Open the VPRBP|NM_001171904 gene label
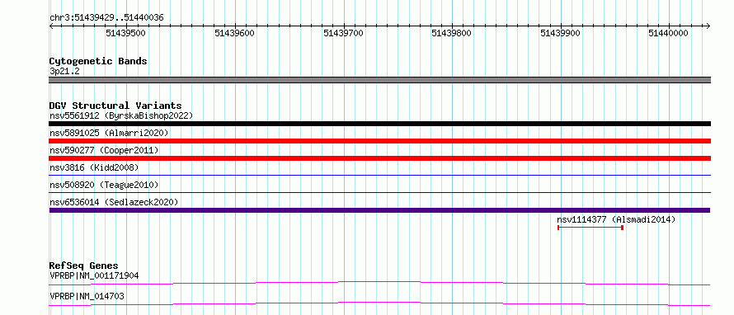 tap(94, 275)
